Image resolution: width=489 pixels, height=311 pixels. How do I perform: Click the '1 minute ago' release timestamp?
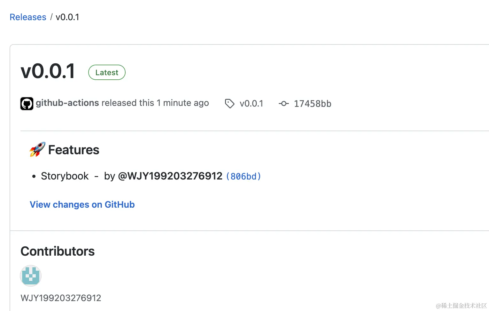coord(183,103)
